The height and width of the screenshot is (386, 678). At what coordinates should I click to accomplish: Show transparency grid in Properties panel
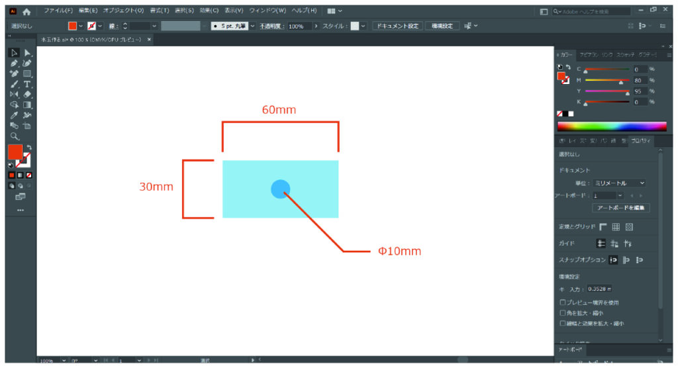point(629,227)
